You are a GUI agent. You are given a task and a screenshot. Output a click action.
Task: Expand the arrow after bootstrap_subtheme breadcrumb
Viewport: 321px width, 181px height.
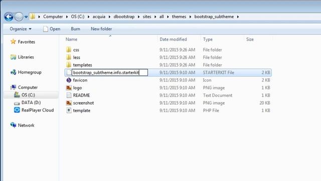[x=238, y=17]
